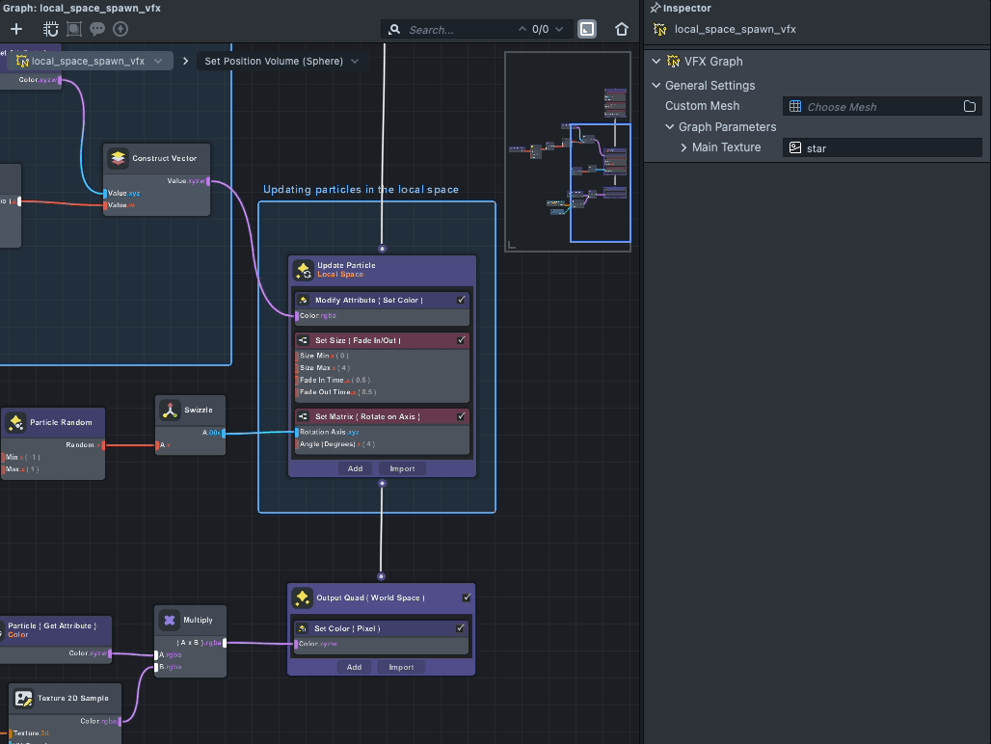Image resolution: width=991 pixels, height=744 pixels.
Task: Collapse the General Settings section
Action: pyautogui.click(x=656, y=86)
